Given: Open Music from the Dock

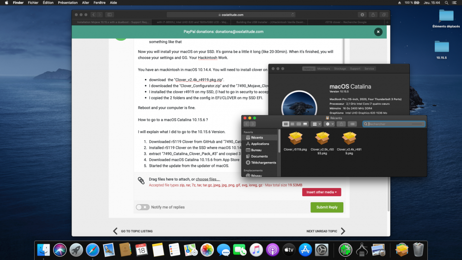Looking at the screenshot, I should point(256,250).
